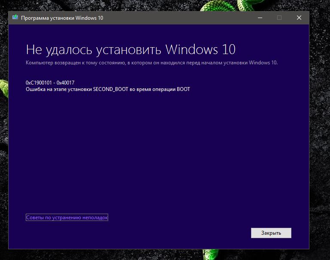Minimize the Windows 10 setup window

[x=260, y=18]
